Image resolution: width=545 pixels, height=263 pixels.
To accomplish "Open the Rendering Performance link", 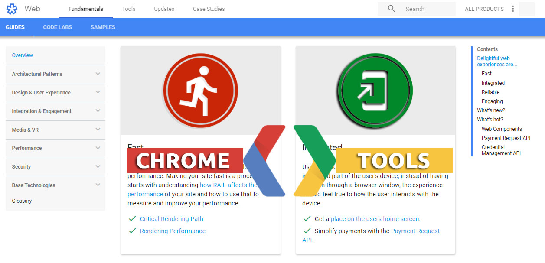I will [173, 231].
